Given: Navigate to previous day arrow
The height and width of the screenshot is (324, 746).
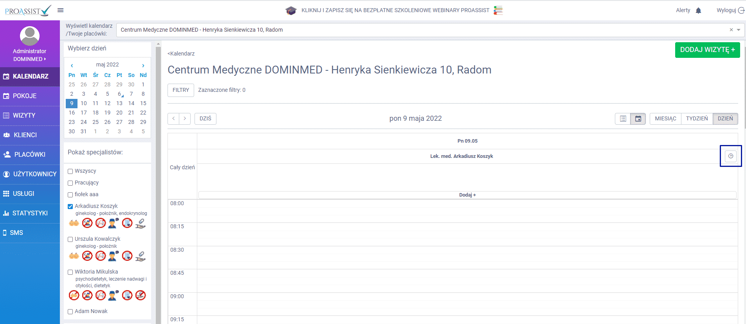Looking at the screenshot, I should 173,118.
